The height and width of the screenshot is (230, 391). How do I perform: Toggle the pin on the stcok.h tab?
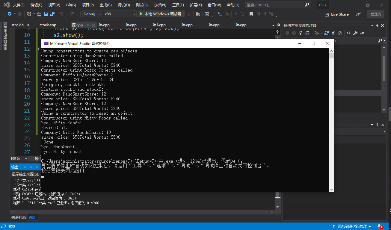pos(28,25)
